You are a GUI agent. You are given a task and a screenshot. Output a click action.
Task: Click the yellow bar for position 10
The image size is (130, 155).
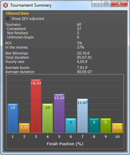[117, 128]
